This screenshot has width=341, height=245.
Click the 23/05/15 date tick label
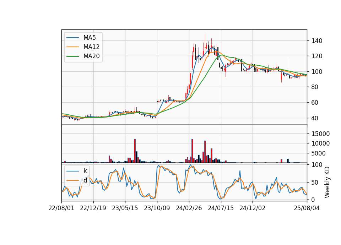coord(125,208)
